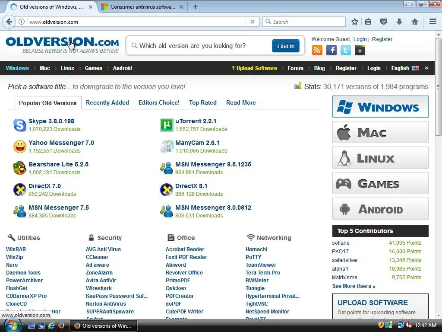The height and width of the screenshot is (332, 442).
Task: Select the Popular Old Versions tab
Action: pos(47,103)
